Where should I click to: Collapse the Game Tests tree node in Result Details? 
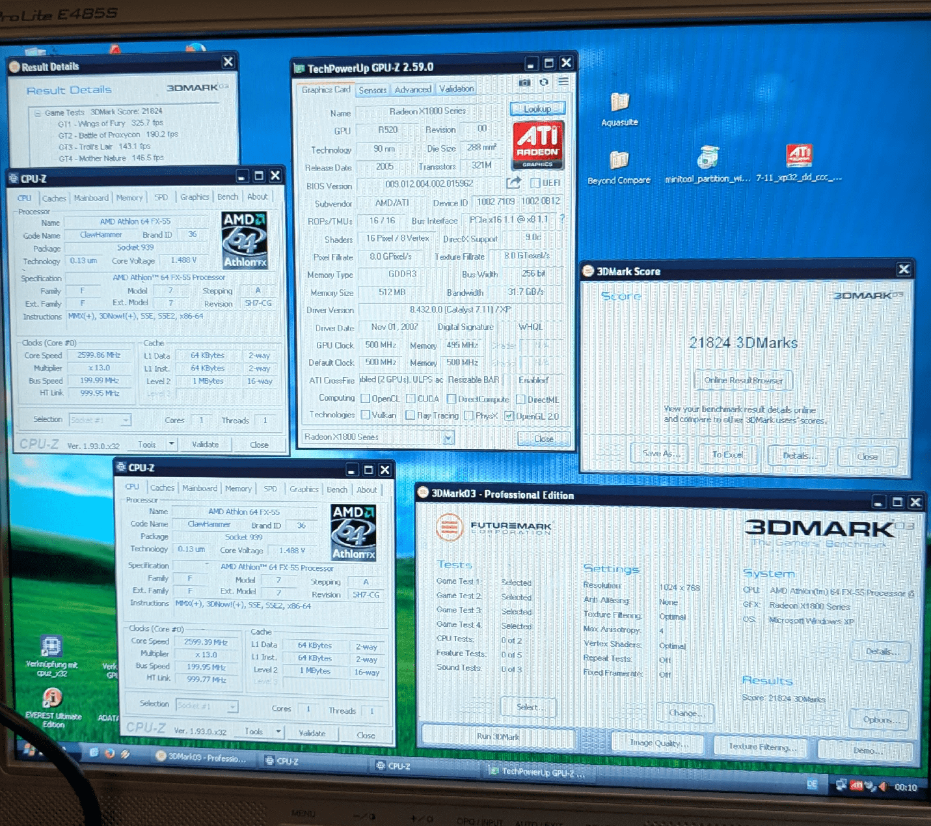click(x=38, y=113)
